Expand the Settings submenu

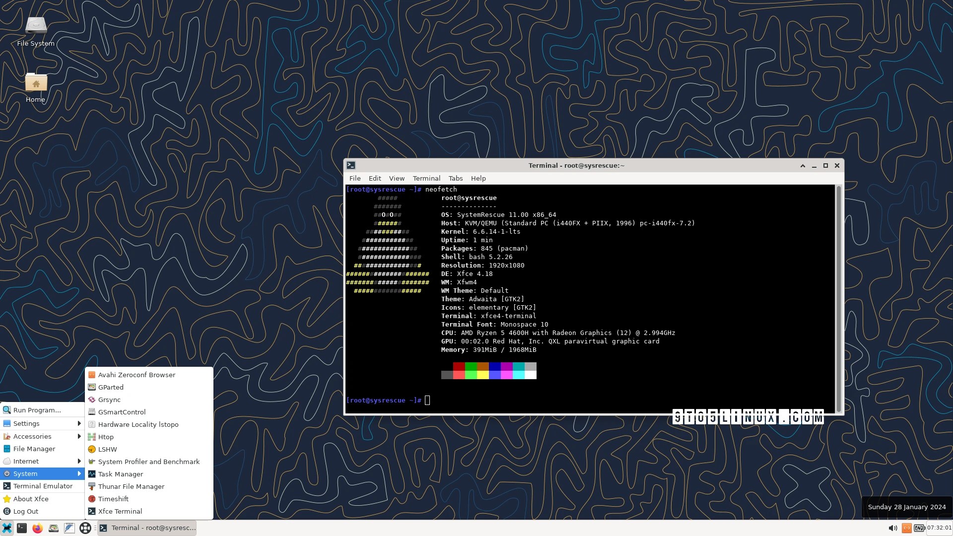click(42, 423)
